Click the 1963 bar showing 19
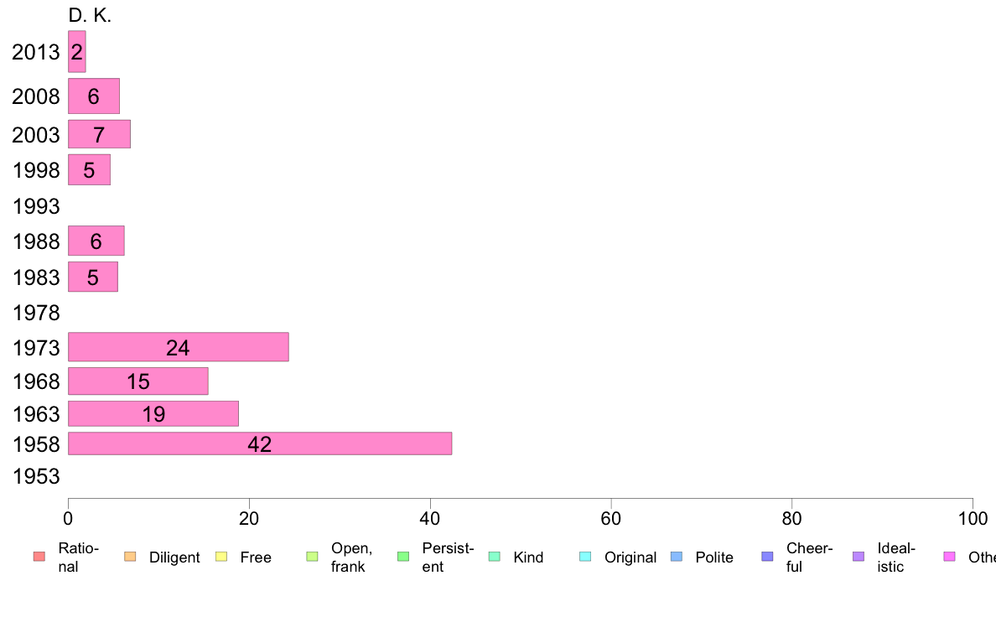Viewport: 996px width, 617px height. tap(153, 413)
